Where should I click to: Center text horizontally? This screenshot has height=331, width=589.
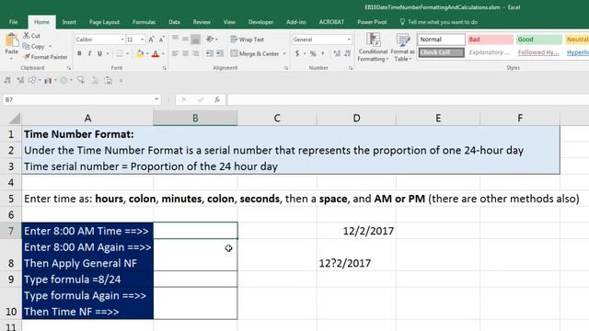[185, 53]
